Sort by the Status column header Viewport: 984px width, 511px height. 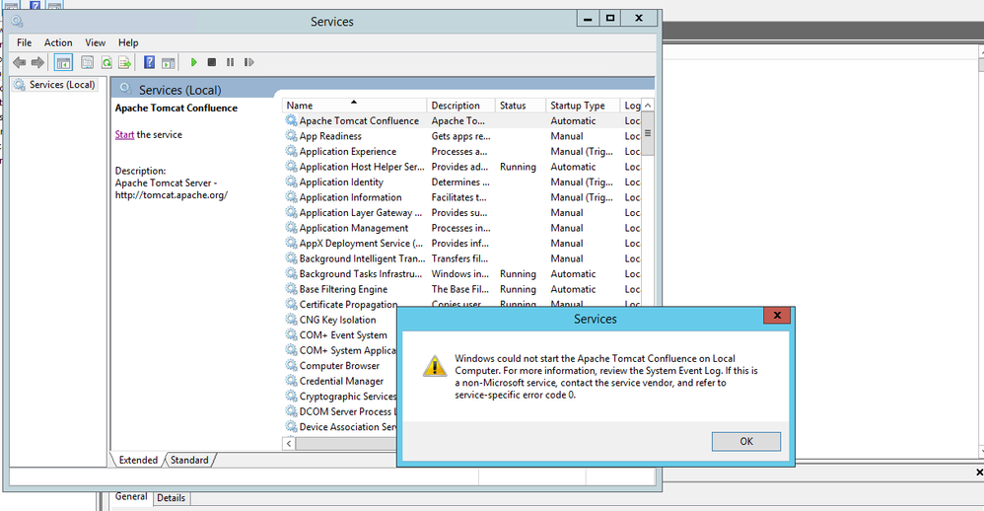point(520,106)
